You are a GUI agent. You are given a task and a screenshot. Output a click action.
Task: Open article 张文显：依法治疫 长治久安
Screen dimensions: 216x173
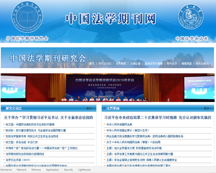point(22,142)
